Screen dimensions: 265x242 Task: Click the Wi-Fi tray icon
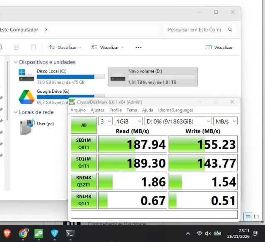pyautogui.click(x=200, y=234)
